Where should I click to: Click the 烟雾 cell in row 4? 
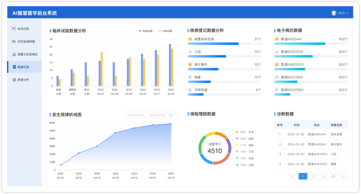tap(333, 164)
